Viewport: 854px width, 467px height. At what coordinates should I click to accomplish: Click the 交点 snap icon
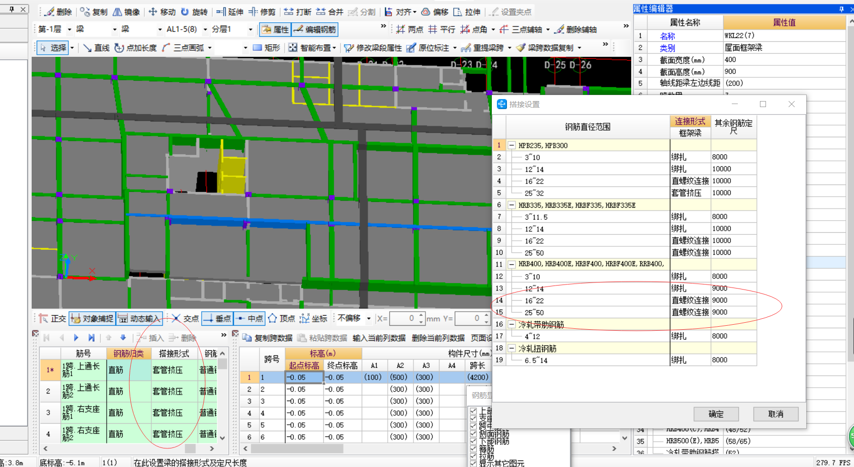[x=185, y=318]
